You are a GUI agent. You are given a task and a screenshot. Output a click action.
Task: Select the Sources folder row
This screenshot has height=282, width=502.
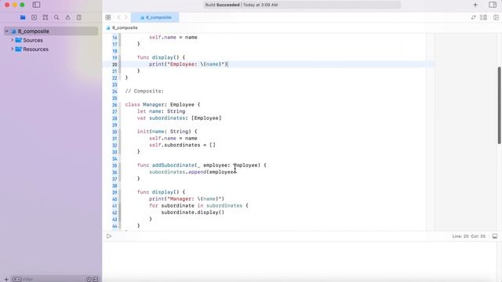[51, 40]
